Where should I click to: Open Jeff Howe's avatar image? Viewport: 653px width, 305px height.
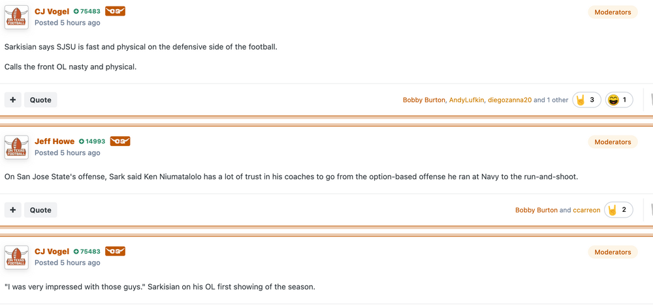pyautogui.click(x=17, y=147)
